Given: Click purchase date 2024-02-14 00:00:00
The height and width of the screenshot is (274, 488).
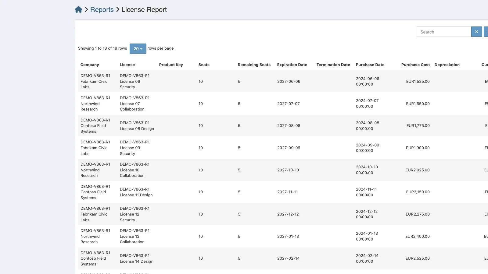Looking at the screenshot, I should click(367, 258).
